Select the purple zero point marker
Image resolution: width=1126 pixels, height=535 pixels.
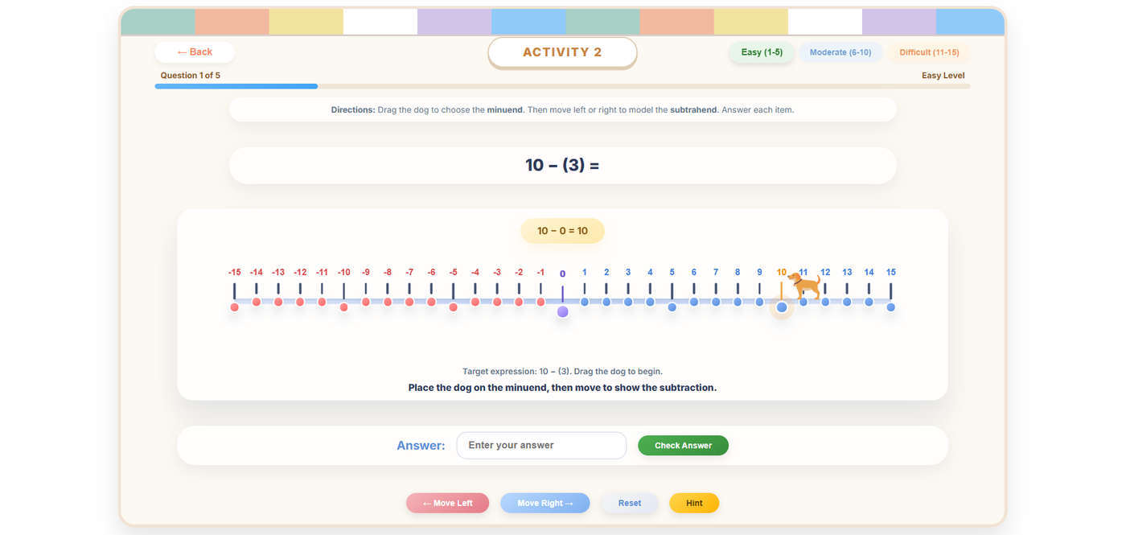tap(563, 311)
